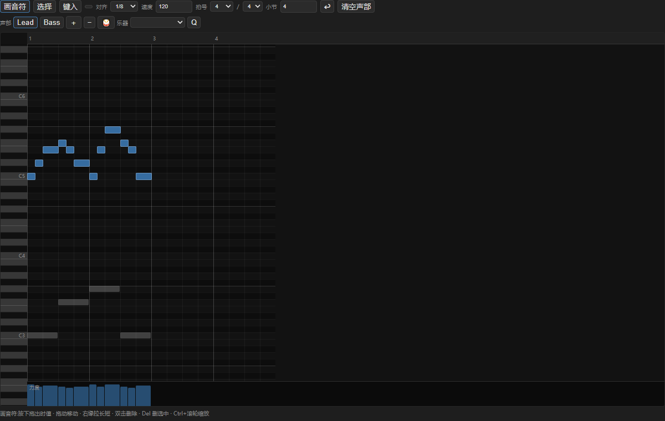Click the gray Bass C3 note in bar 2
This screenshot has height=421, width=665.
click(x=136, y=336)
